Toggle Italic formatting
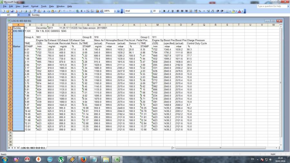 pyautogui.click(x=168, y=11)
